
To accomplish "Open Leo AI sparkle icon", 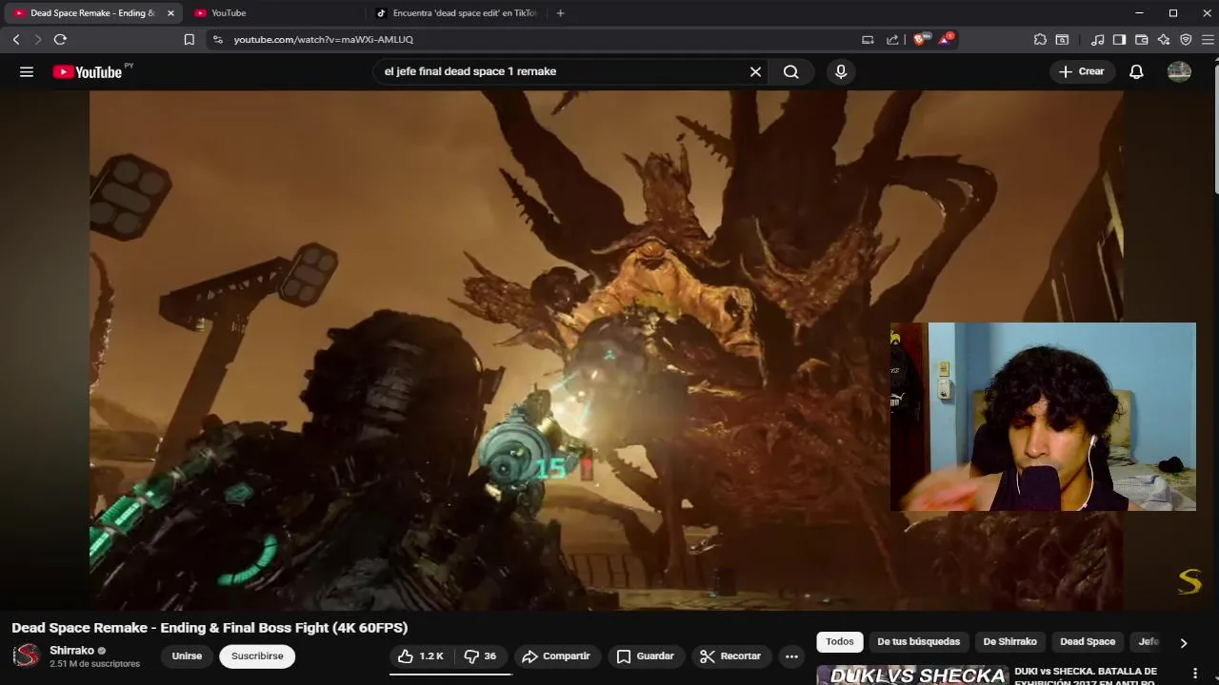I will point(1164,39).
